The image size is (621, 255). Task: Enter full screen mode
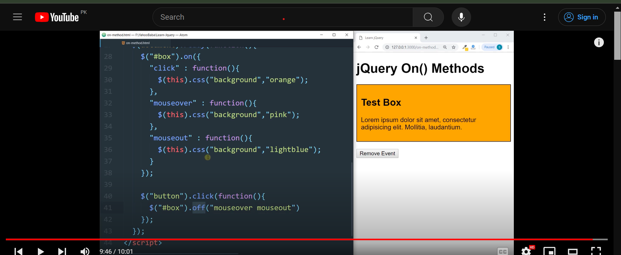coord(596,251)
